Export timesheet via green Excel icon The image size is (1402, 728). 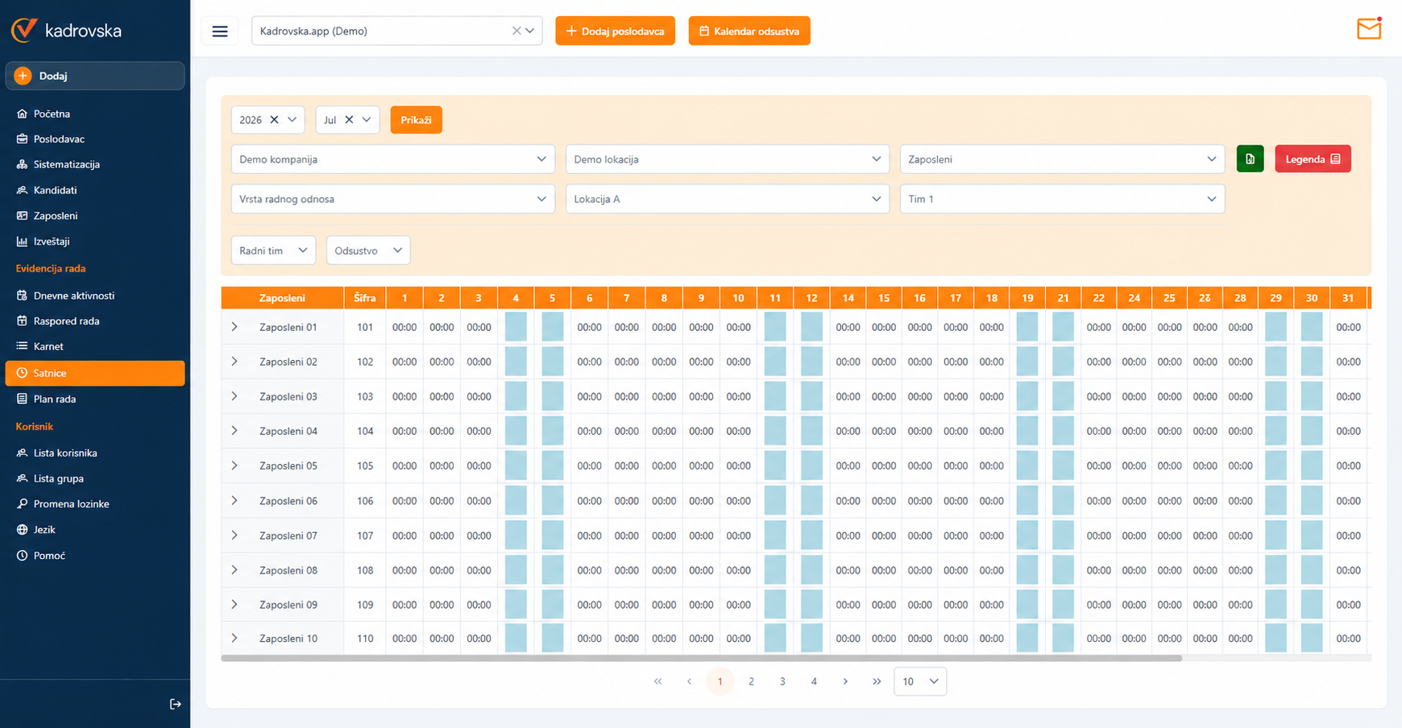click(x=1250, y=159)
